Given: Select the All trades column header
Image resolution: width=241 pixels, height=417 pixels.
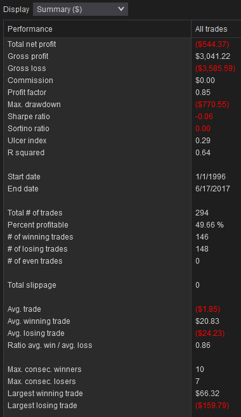Looking at the screenshot, I should (x=216, y=29).
